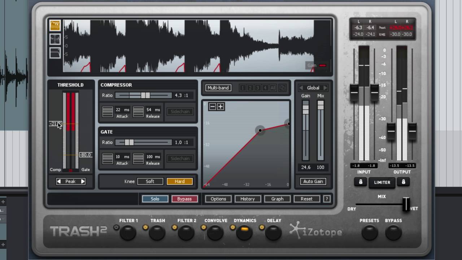Click the gate Release stepper control
The height and width of the screenshot is (260, 462).
point(138,159)
